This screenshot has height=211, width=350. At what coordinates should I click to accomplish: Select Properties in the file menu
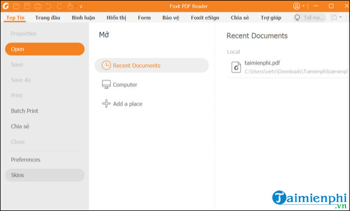(x=24, y=34)
